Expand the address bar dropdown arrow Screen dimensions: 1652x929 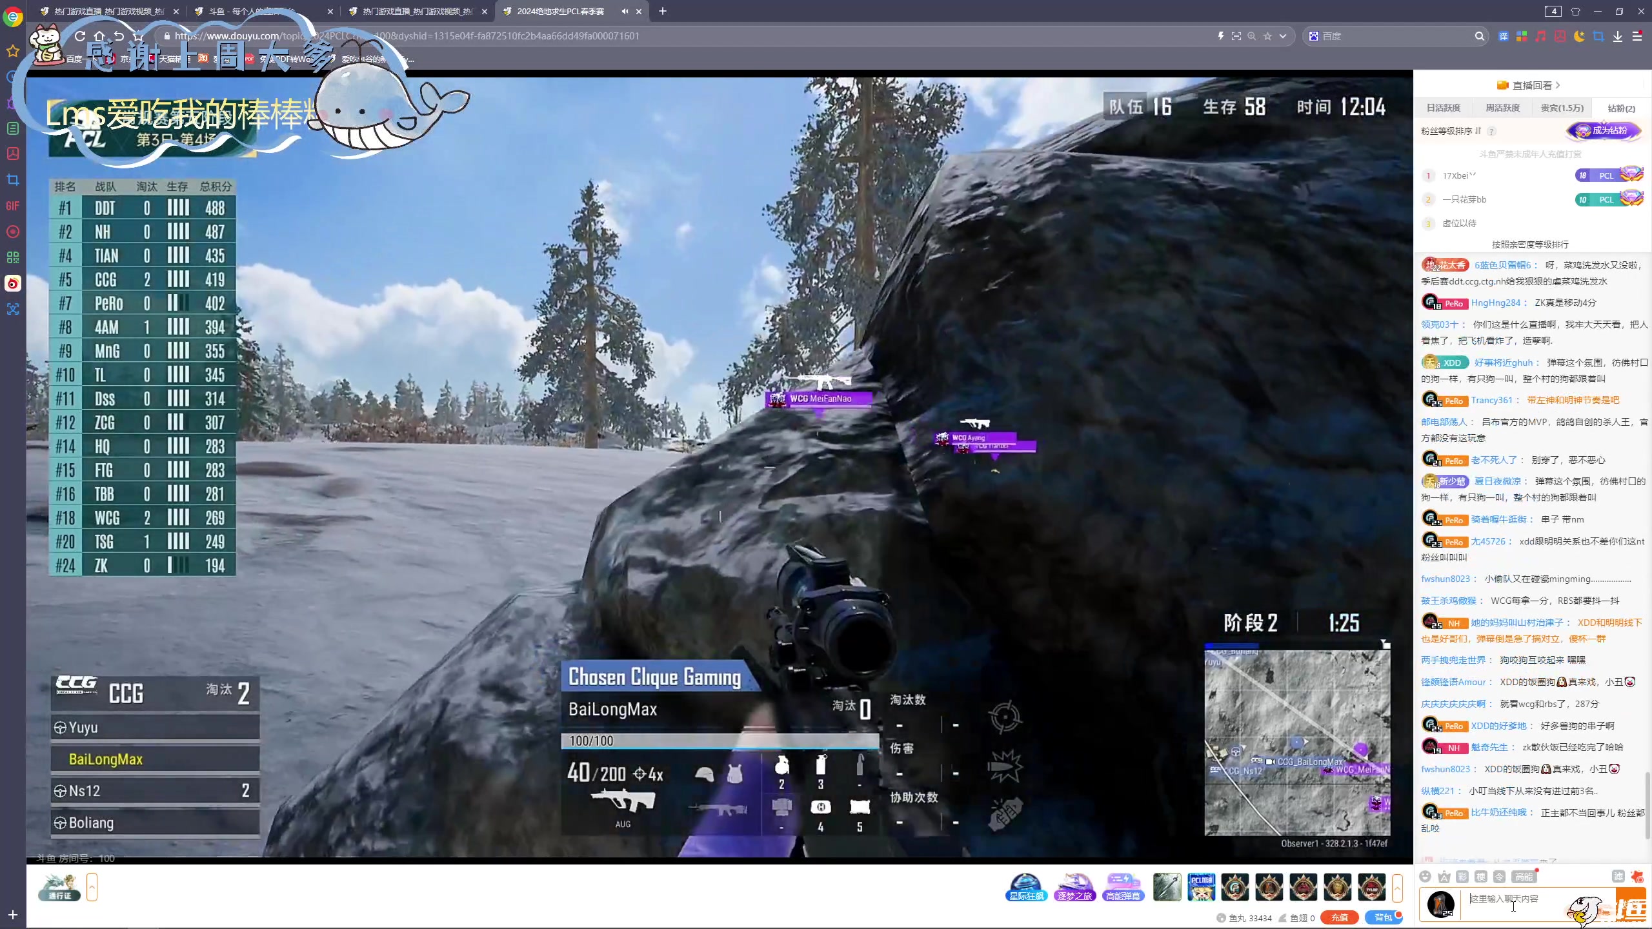point(1283,36)
